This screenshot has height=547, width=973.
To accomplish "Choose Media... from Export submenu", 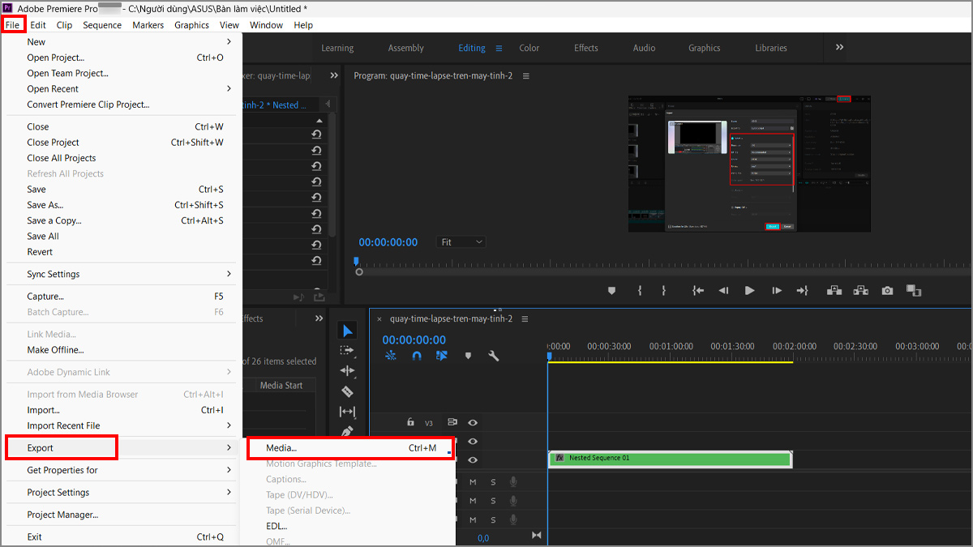I will (x=349, y=447).
